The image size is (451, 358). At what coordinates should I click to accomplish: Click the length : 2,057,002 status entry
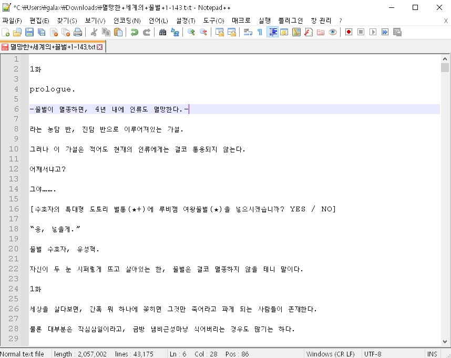[80, 354]
